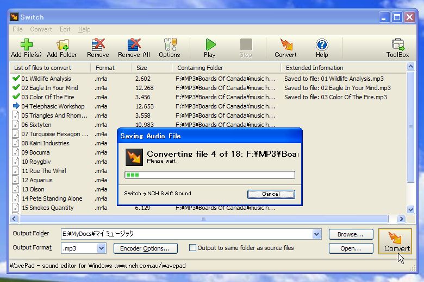Click the WavePad status bar text
Screen dimensions: 424x282
[x=98, y=266]
